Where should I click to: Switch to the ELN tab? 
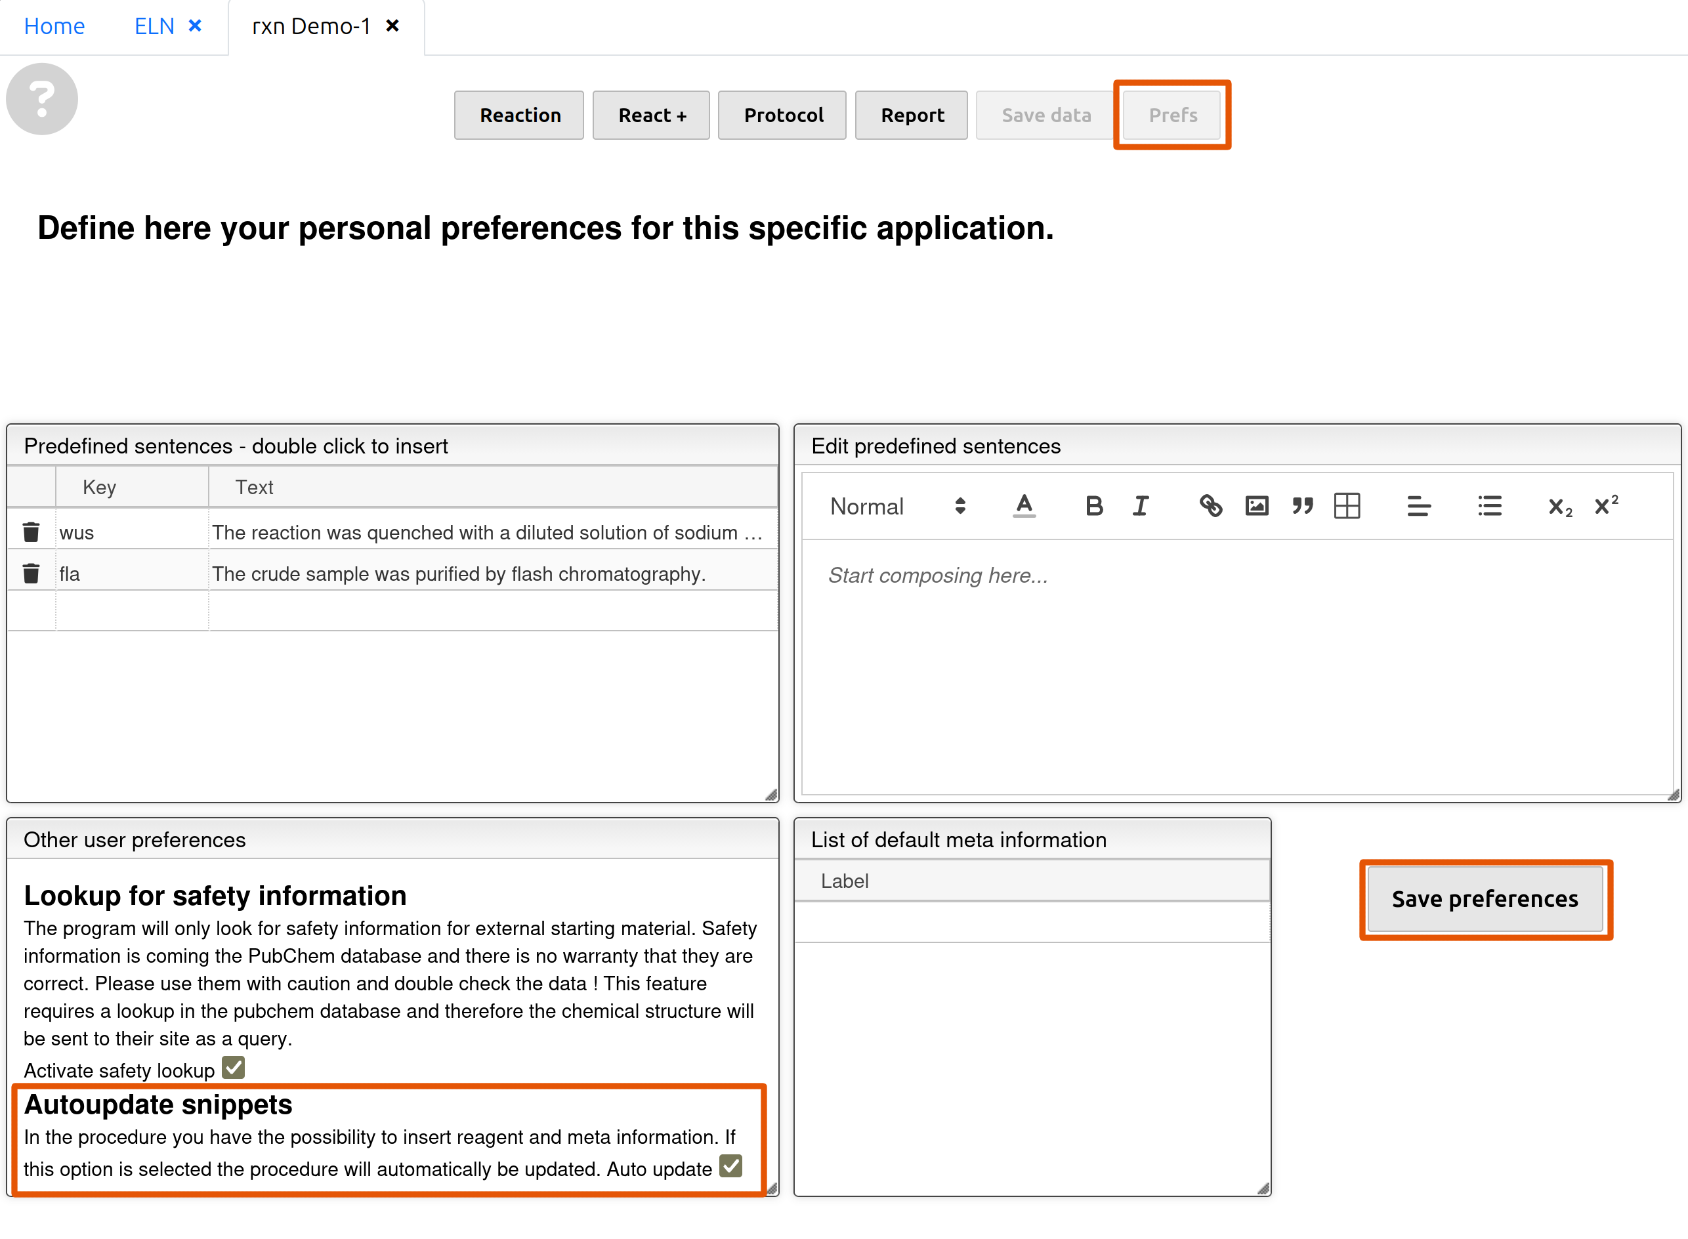154,26
